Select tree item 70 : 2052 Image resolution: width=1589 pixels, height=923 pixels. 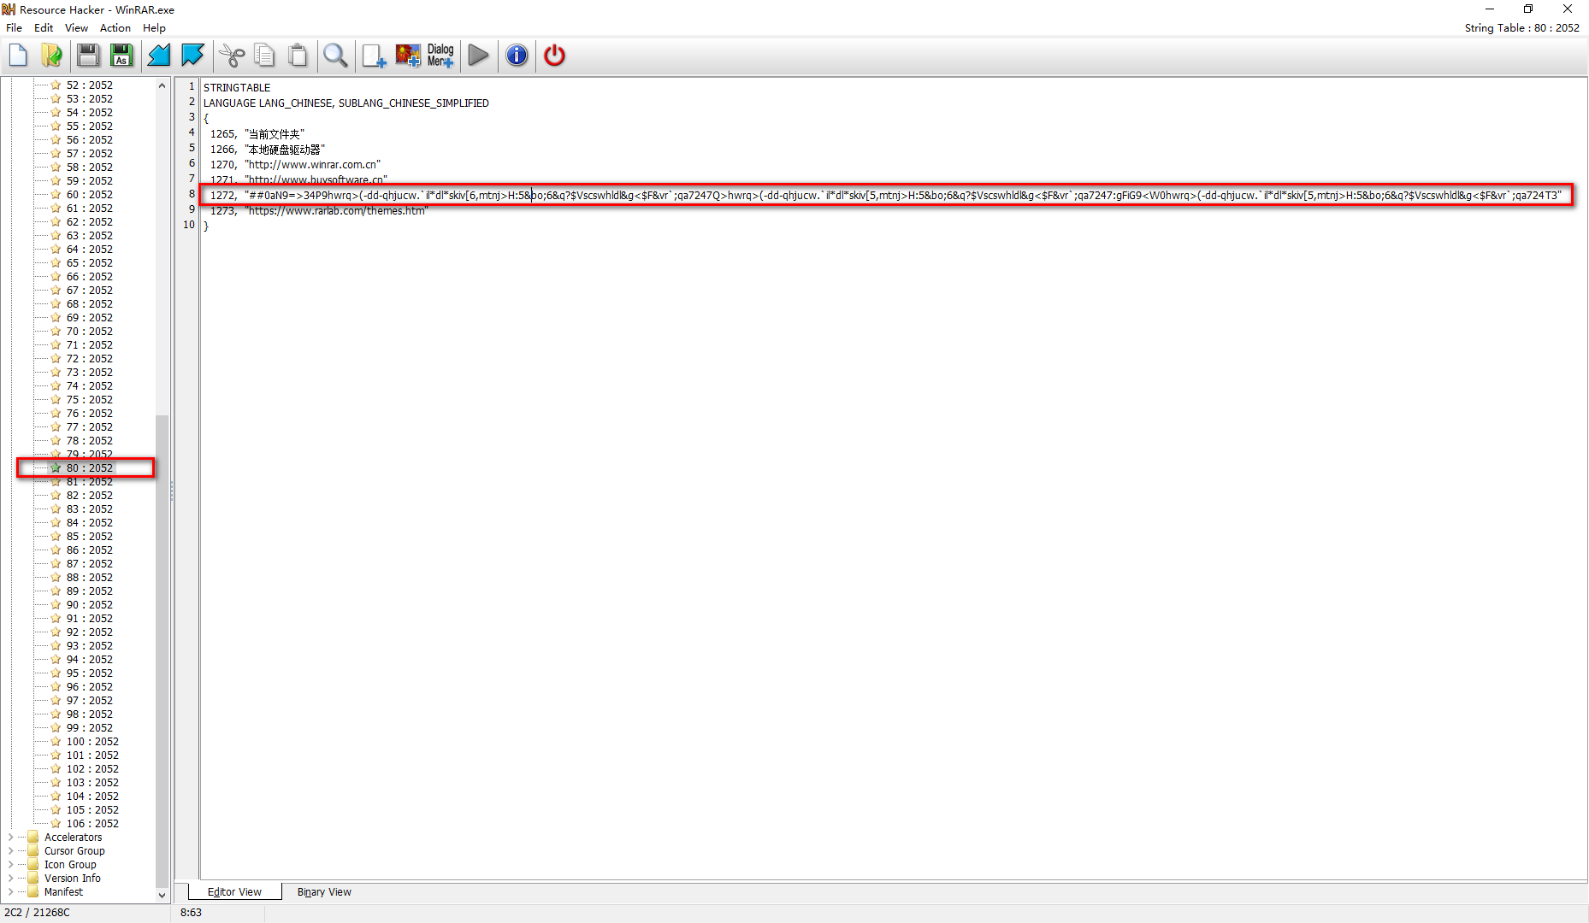point(89,331)
